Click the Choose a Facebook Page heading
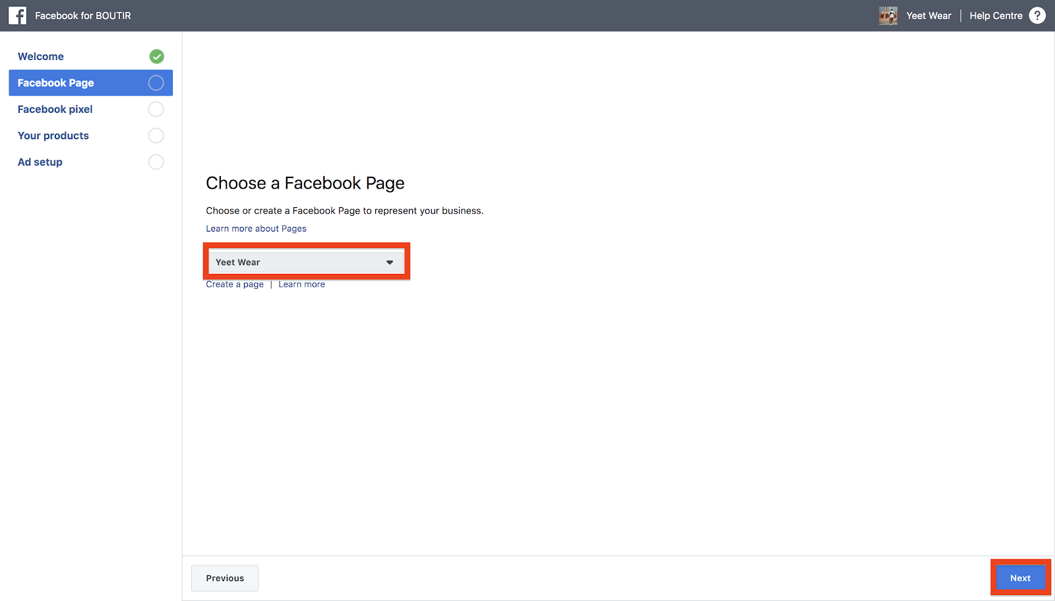This screenshot has height=601, width=1055. 305,183
